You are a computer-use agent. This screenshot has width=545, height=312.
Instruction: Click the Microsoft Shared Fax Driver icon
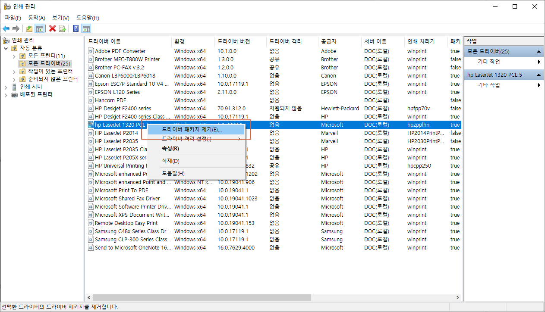coord(91,198)
